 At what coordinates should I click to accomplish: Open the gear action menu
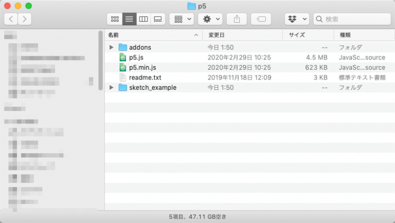[210, 19]
